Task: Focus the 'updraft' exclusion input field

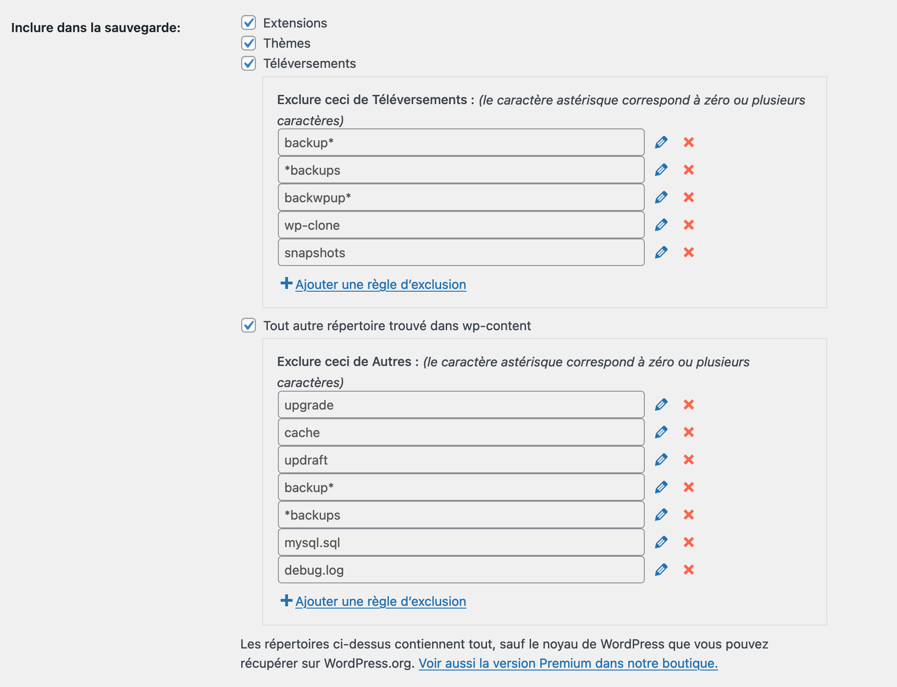Action: pos(461,460)
